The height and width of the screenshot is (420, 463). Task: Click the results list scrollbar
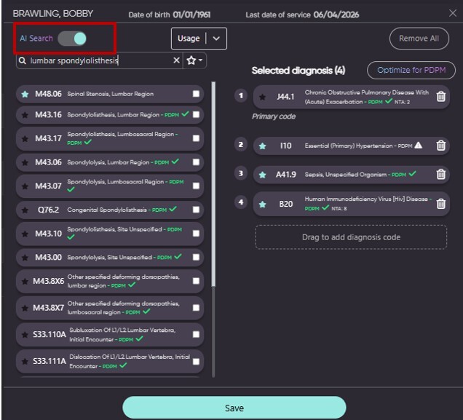tap(213, 184)
